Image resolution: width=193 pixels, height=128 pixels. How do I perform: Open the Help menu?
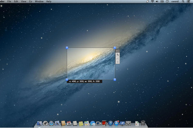(49, 2)
